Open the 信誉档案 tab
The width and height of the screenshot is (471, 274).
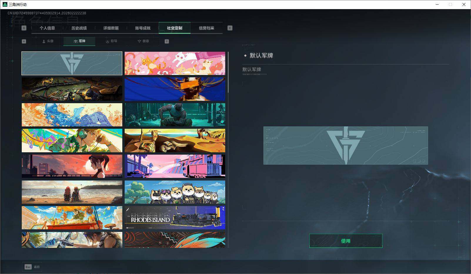pyautogui.click(x=206, y=28)
